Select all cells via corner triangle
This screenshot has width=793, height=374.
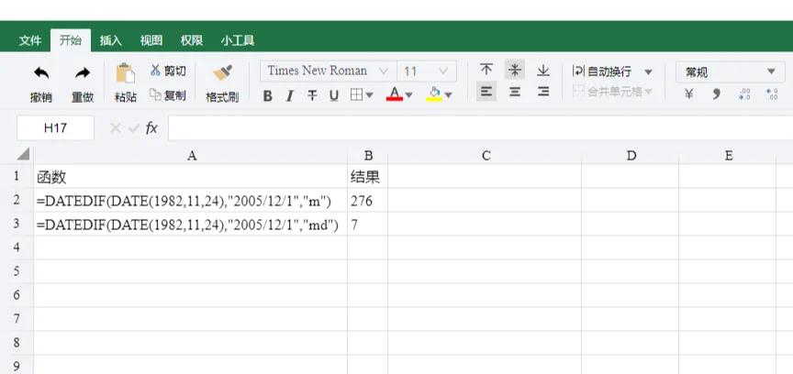point(23,154)
